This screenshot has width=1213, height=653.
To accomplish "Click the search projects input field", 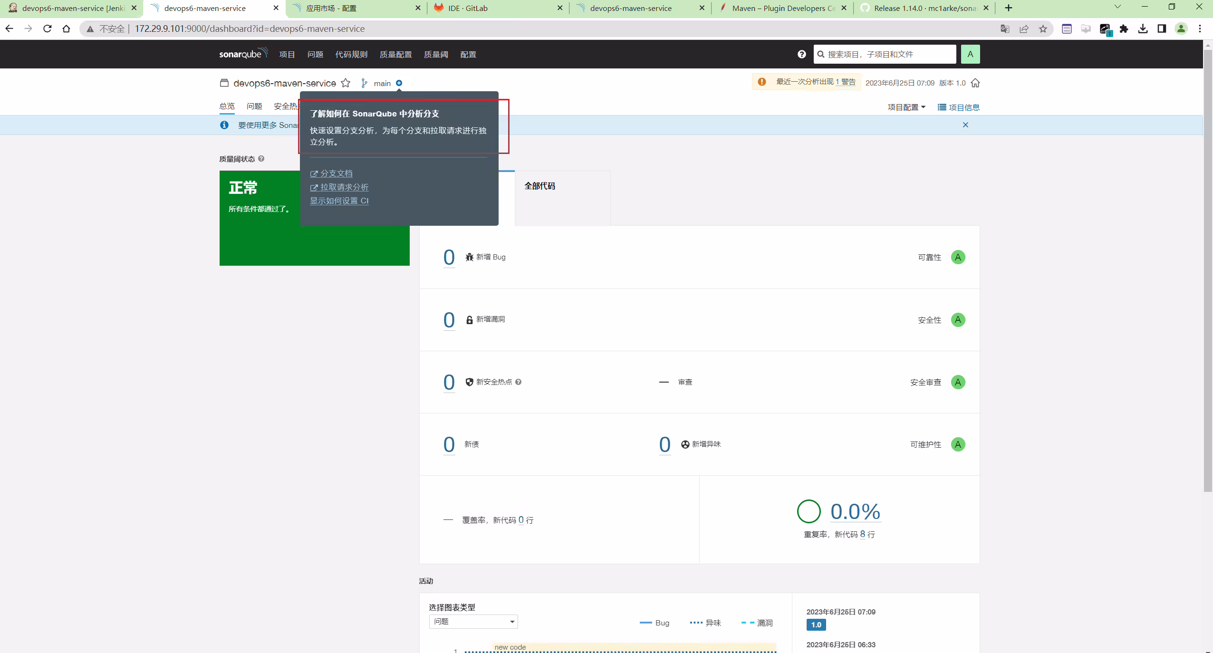I will [x=885, y=54].
